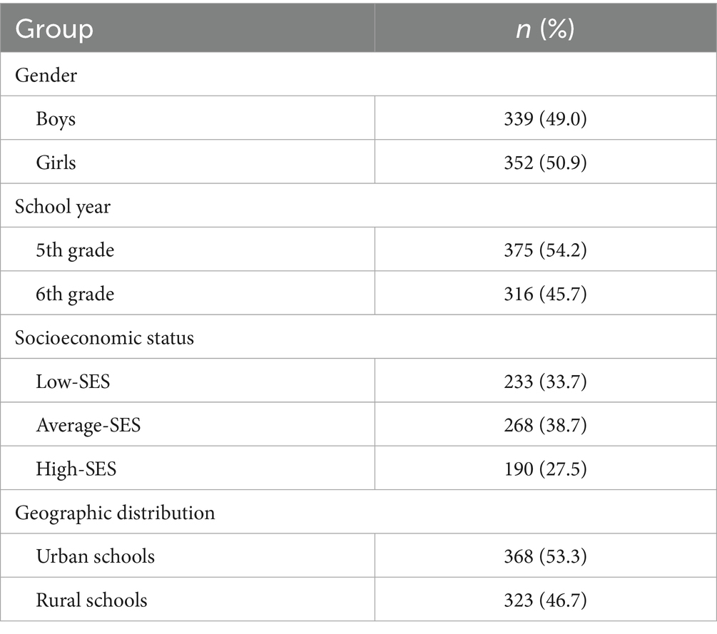Click the Low-SES row label
This screenshot has width=717, height=634.
[x=72, y=381]
